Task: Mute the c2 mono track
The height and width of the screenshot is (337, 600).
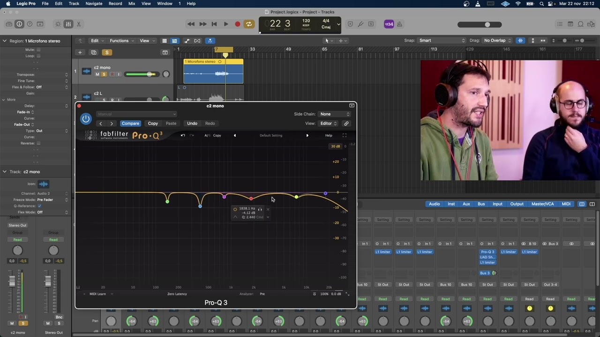Action: [97, 74]
